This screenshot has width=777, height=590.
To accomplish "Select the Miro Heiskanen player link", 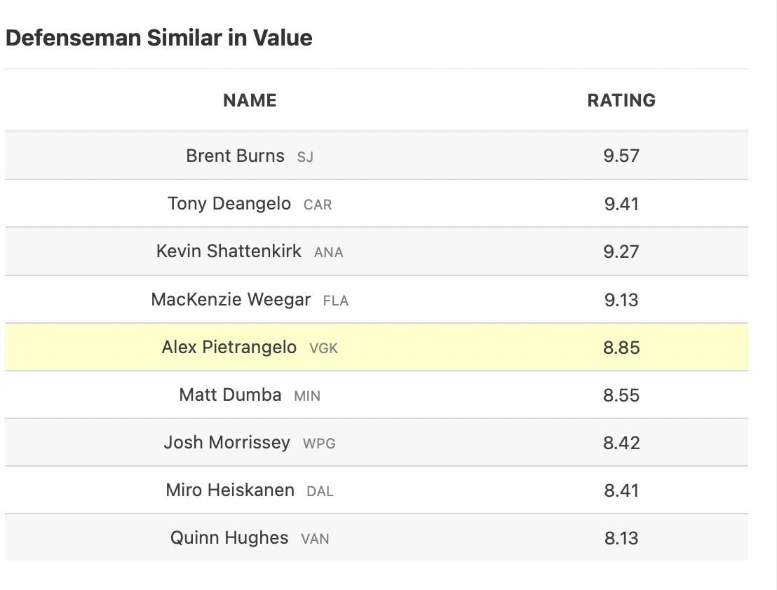I will (230, 490).
